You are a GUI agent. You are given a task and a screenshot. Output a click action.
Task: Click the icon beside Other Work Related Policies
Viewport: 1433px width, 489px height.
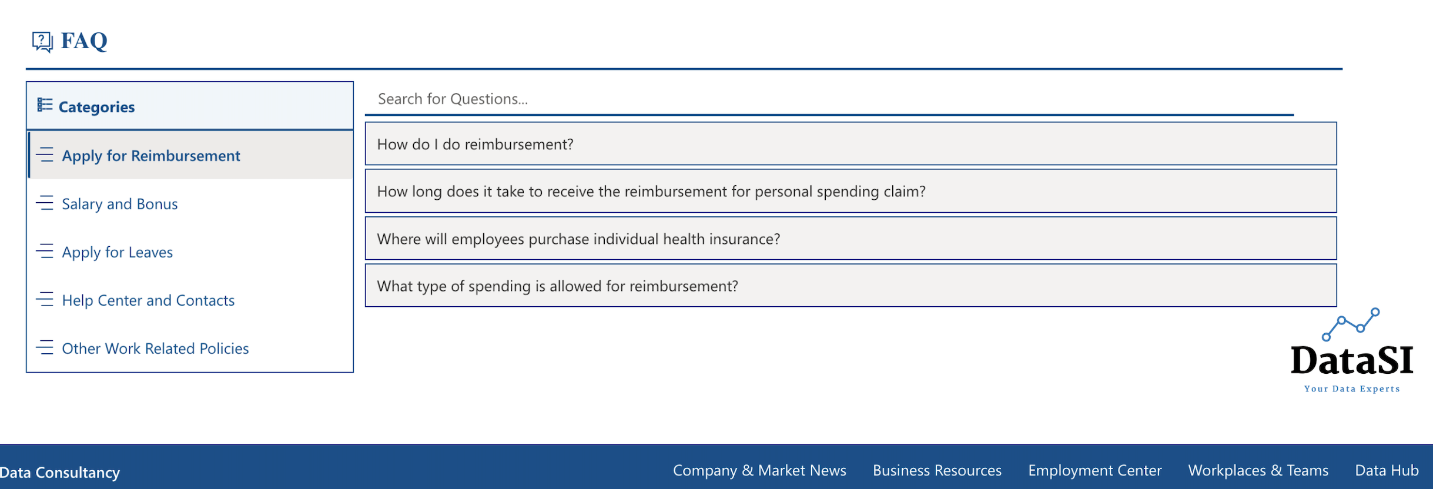tap(46, 348)
